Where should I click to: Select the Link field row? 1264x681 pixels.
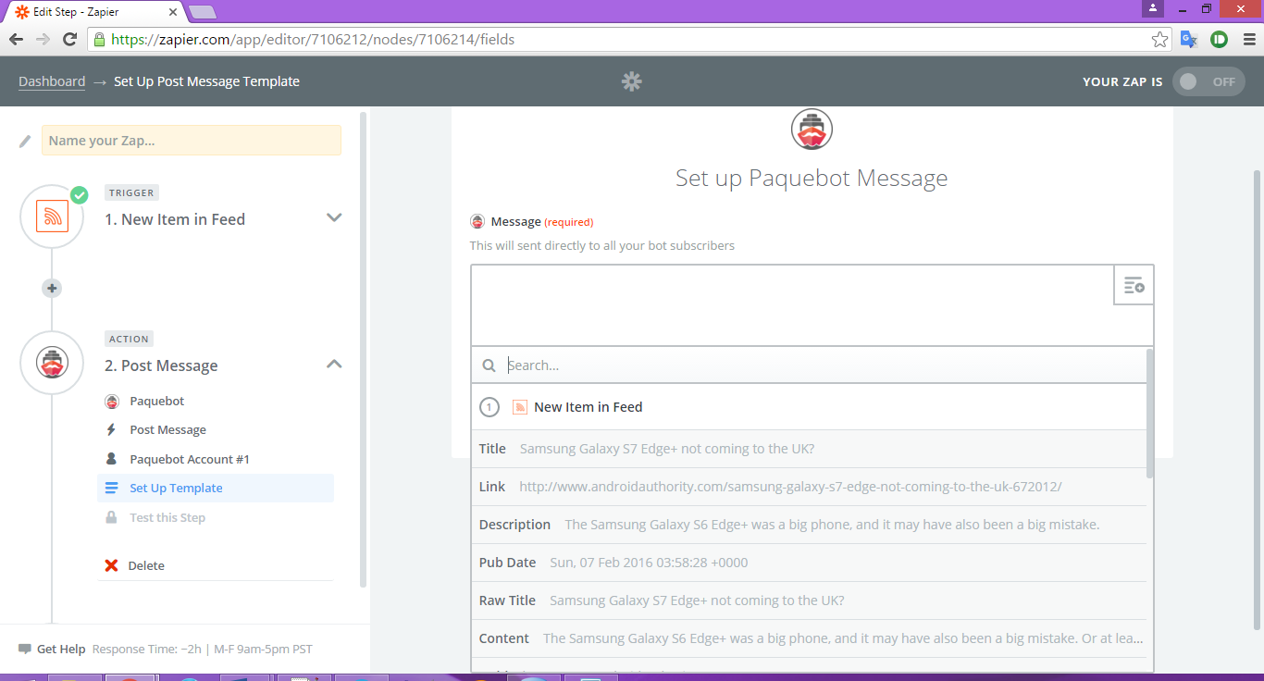(809, 487)
